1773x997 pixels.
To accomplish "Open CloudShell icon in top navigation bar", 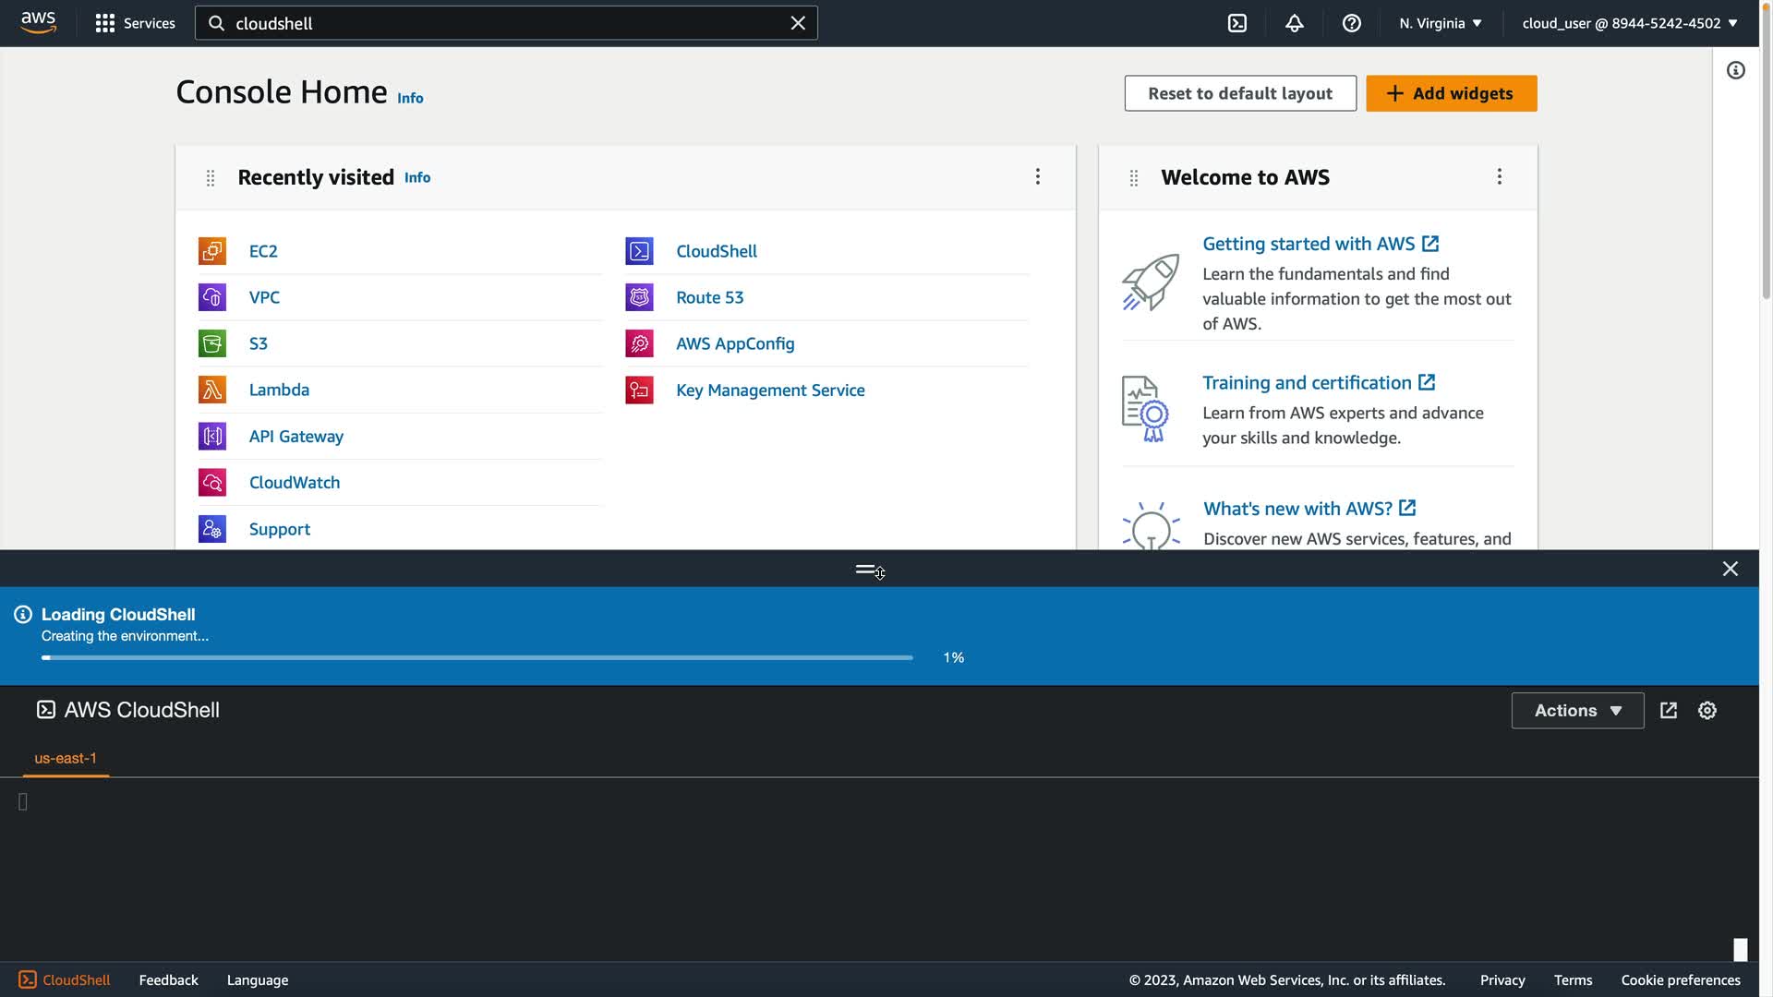I will click(1237, 23).
